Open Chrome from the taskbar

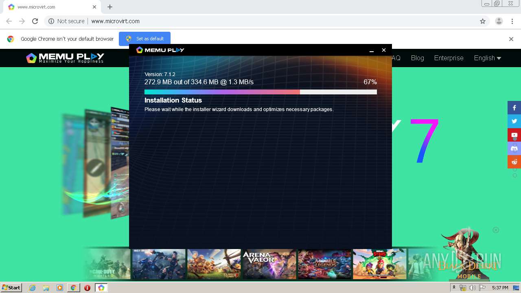[73, 288]
